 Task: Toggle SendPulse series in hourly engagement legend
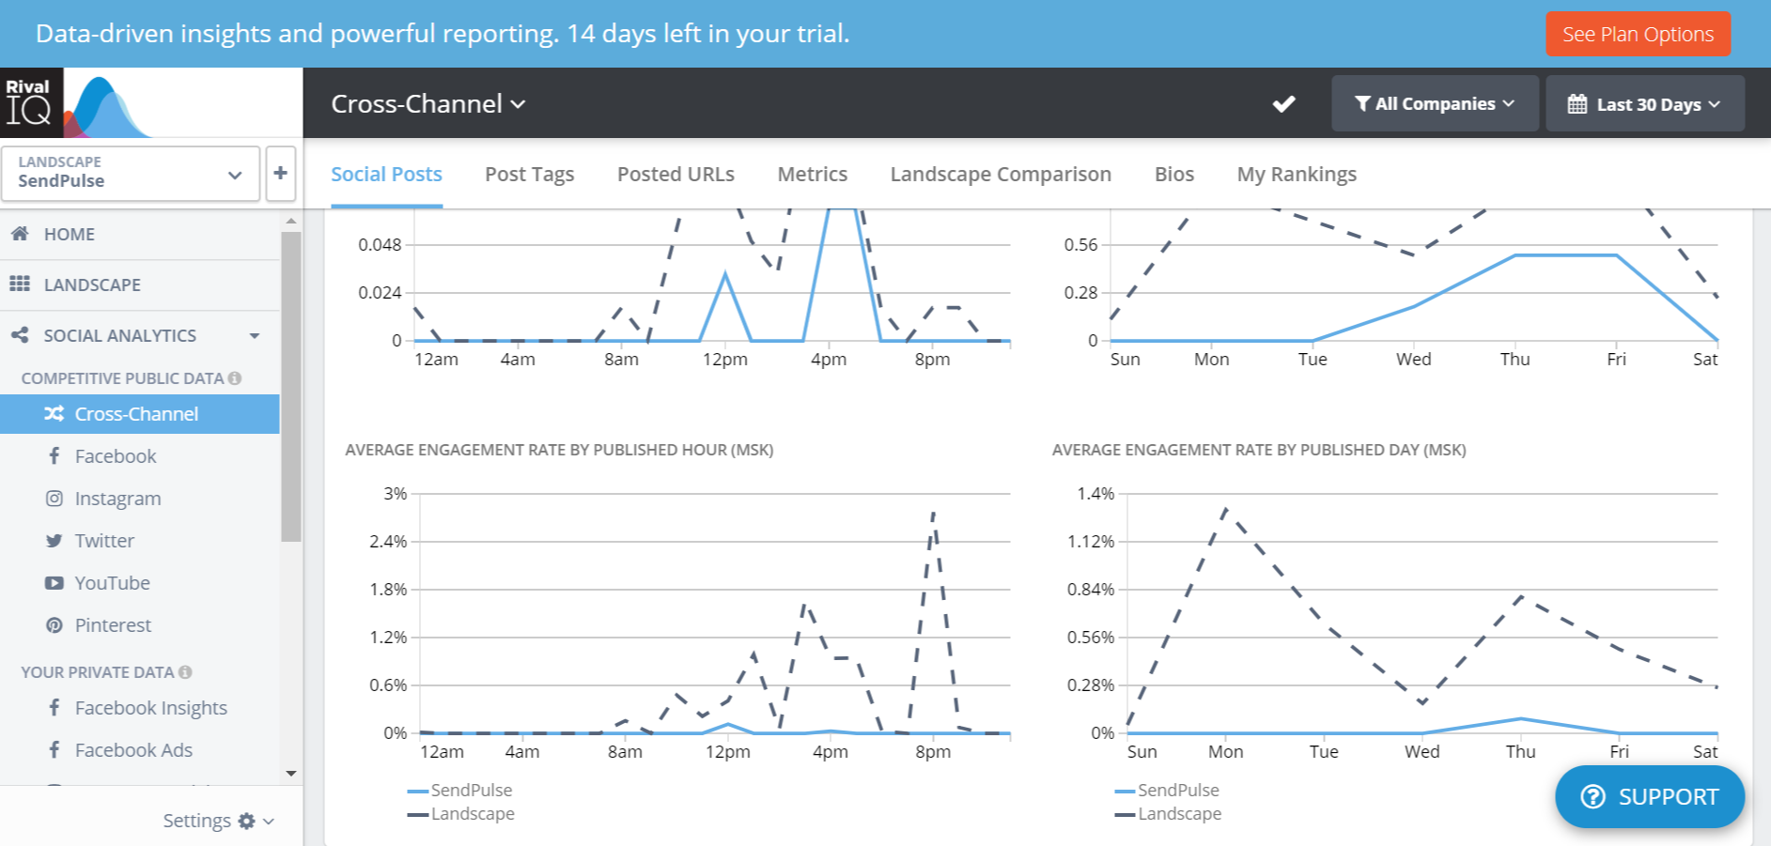pos(459,791)
